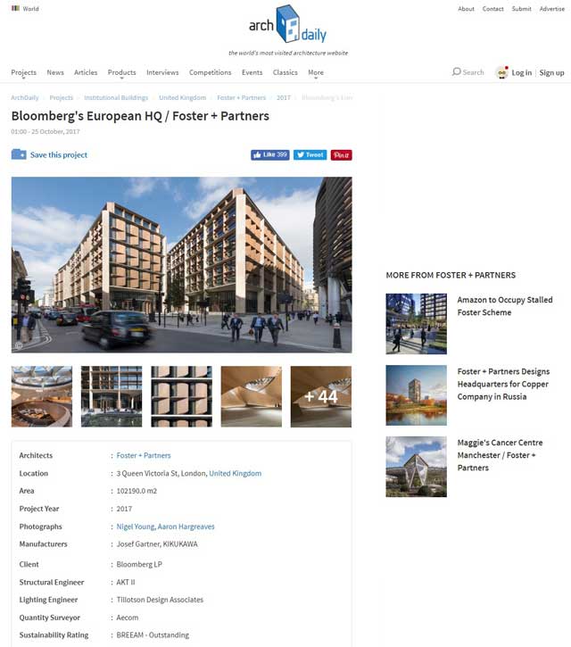The height and width of the screenshot is (647, 571).
Task: Click United Kingdom breadcrumb
Action: (x=182, y=98)
